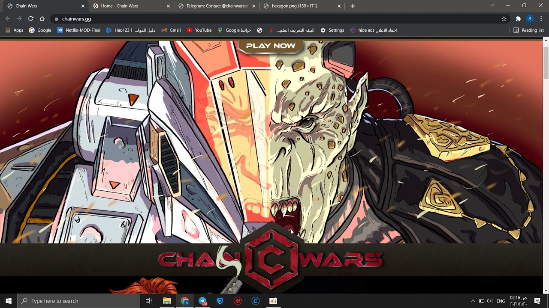Click the browser Home button
Screen dimensions: 549x308
click(x=42, y=19)
